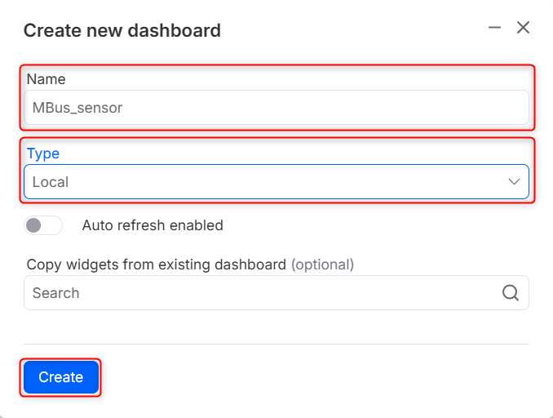Click the 'Auto refresh enabled' label text
This screenshot has height=418, width=553.
coord(153,225)
